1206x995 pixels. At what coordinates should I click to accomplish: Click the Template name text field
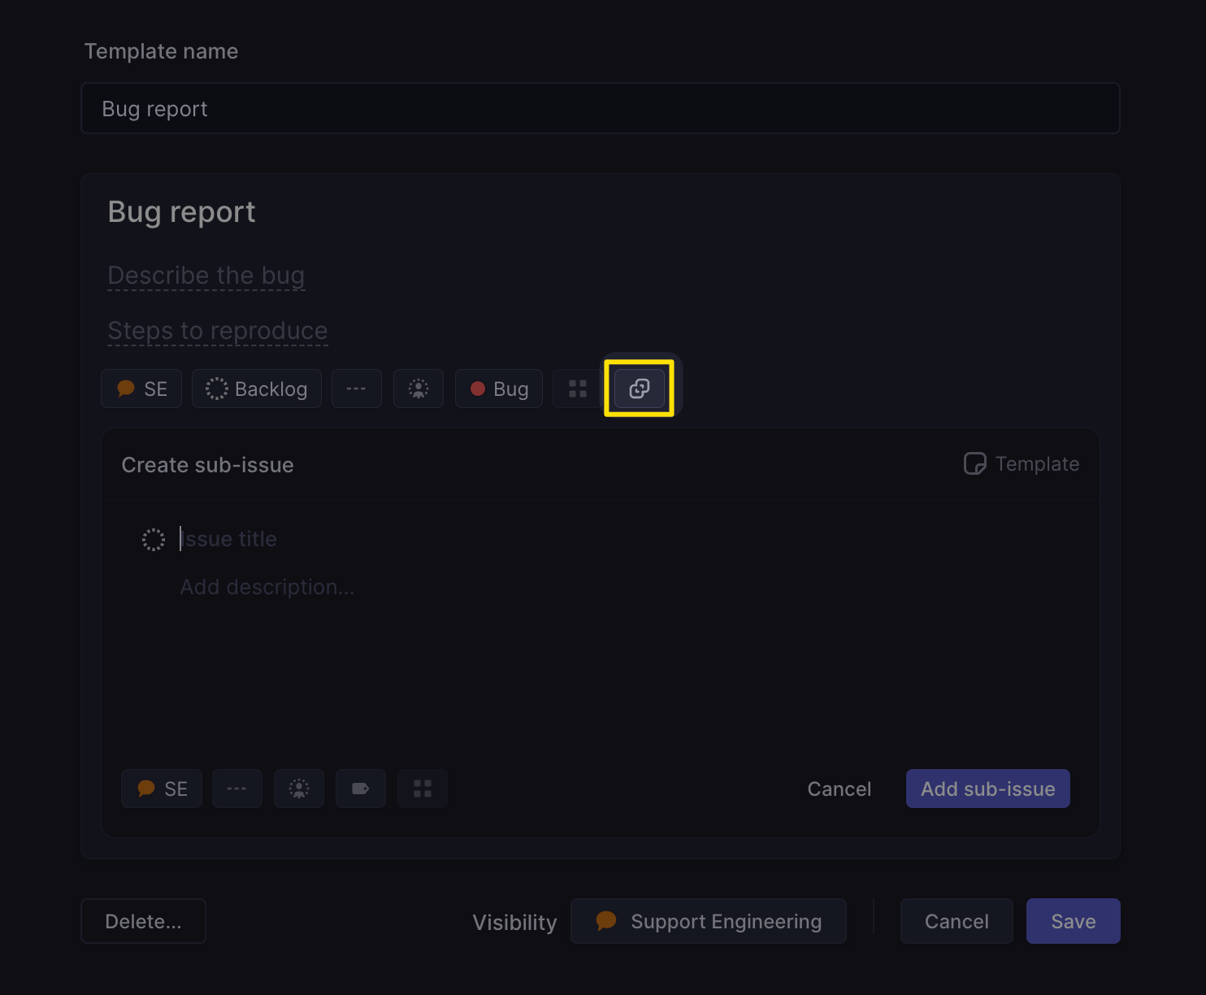point(601,108)
